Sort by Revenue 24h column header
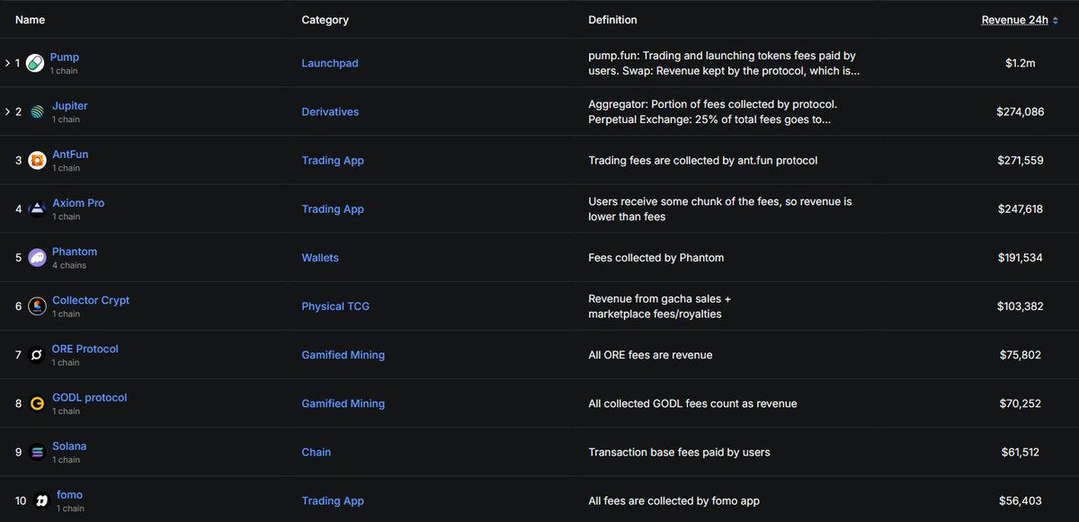 (x=1021, y=20)
